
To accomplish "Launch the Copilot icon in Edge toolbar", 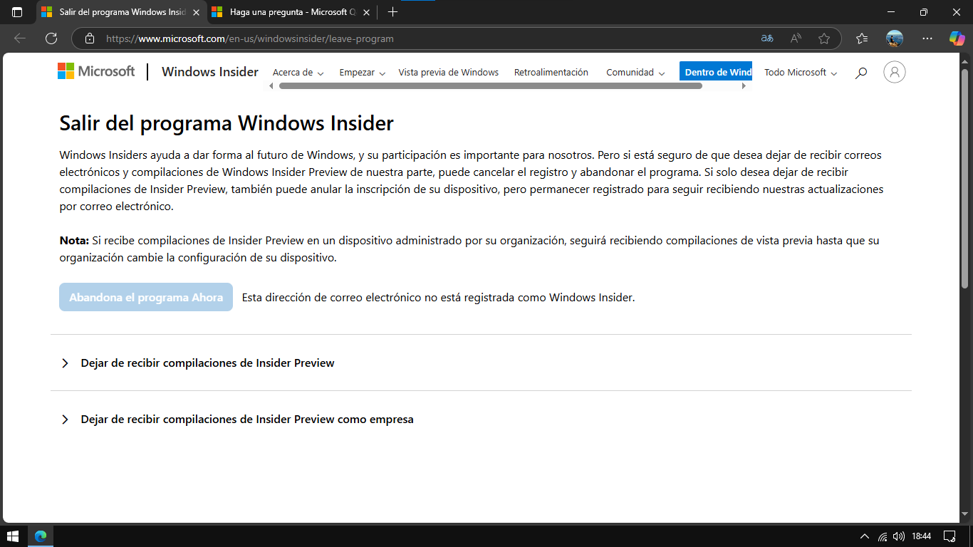I will pos(957,38).
